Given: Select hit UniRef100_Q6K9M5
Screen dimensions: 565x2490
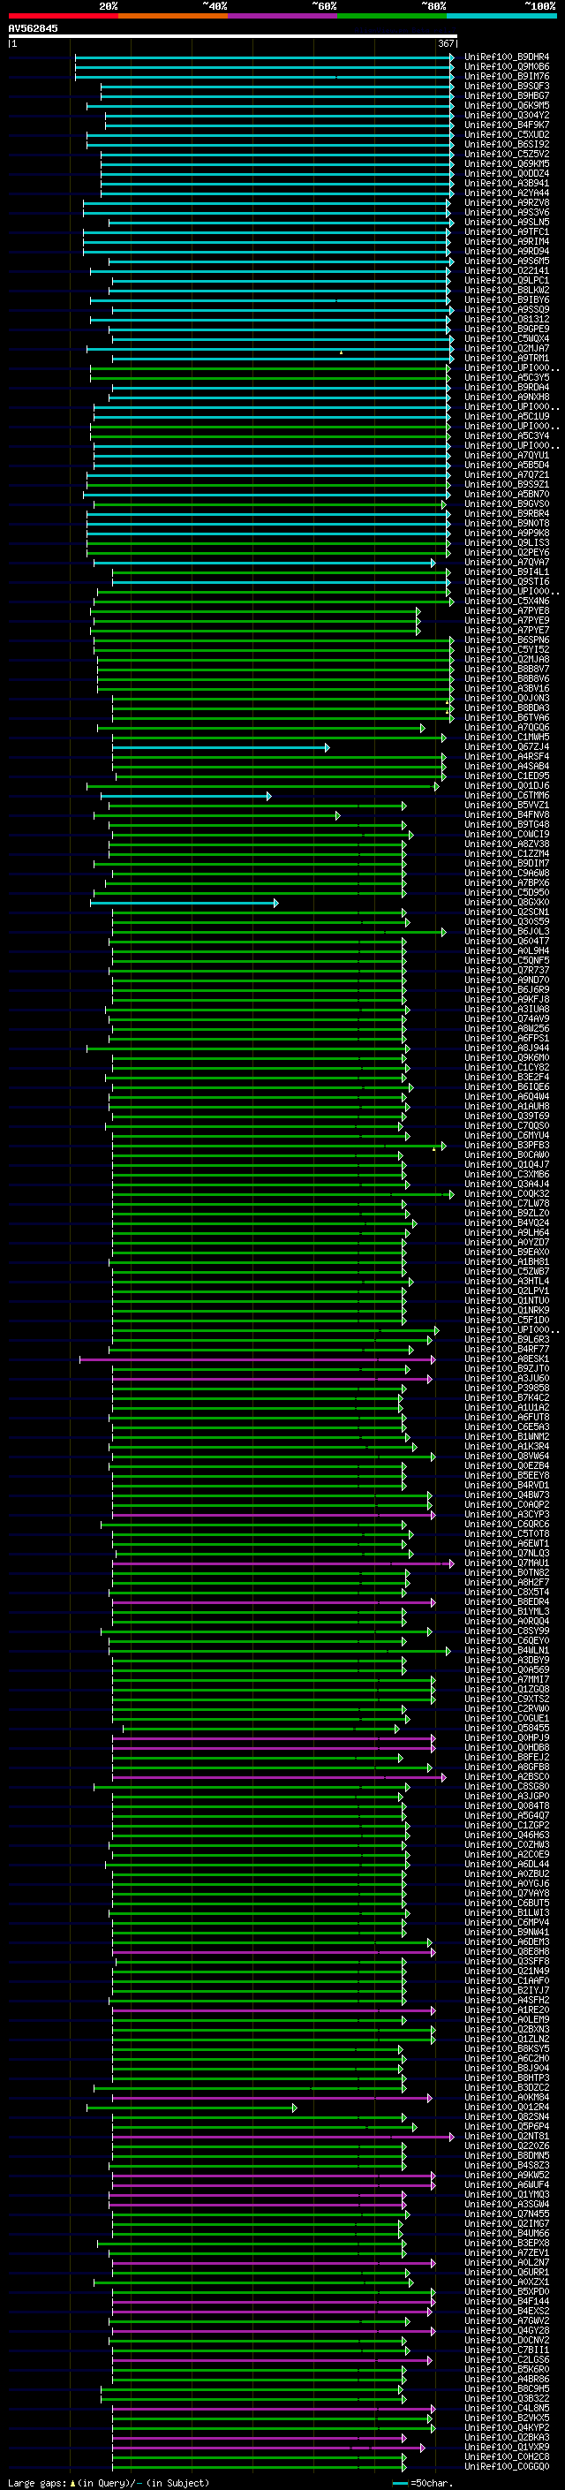Looking at the screenshot, I should click(x=506, y=105).
